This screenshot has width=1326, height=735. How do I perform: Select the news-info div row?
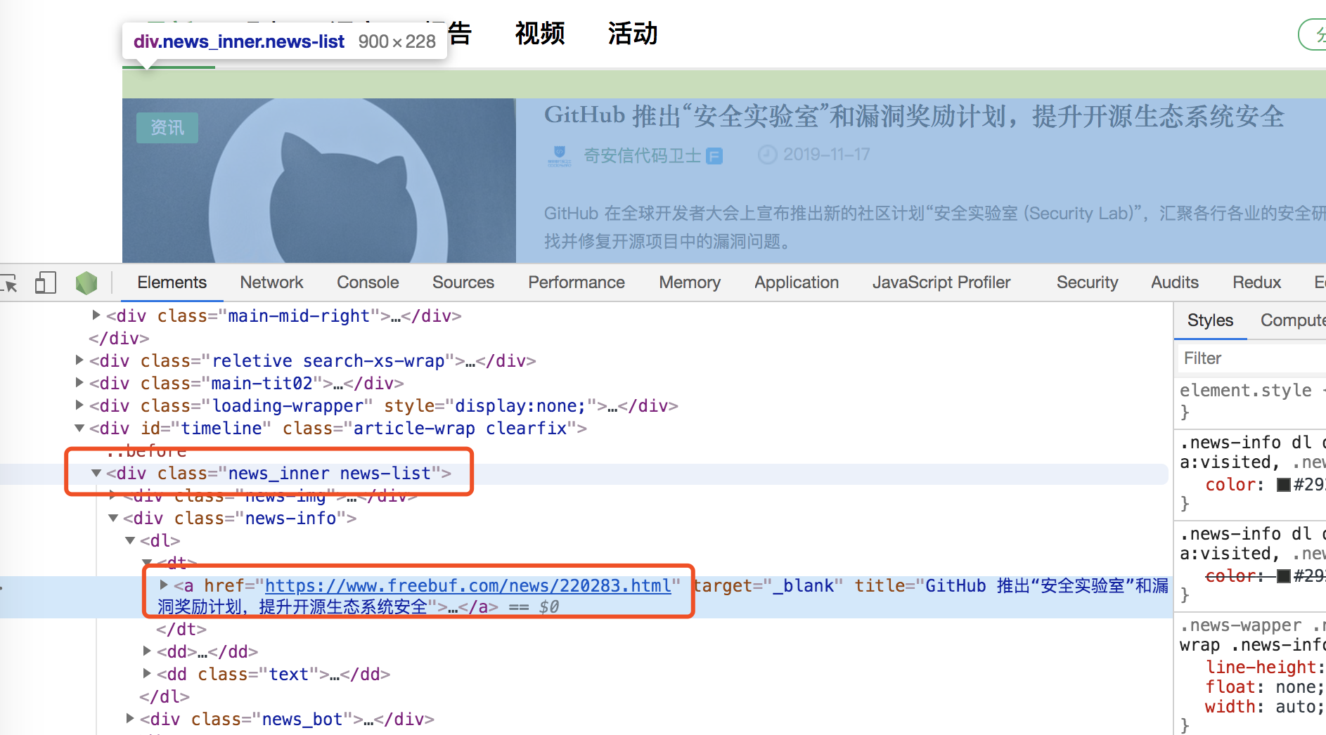tap(240, 518)
